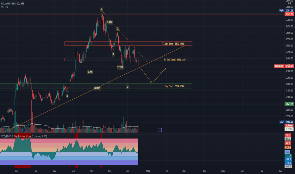Image resolution: width=295 pixels, height=174 pixels.
Task: Click the B point label
Action: (113, 54)
